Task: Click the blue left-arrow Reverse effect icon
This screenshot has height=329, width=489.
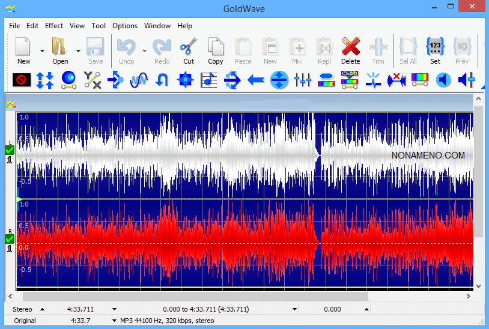Action: click(256, 79)
